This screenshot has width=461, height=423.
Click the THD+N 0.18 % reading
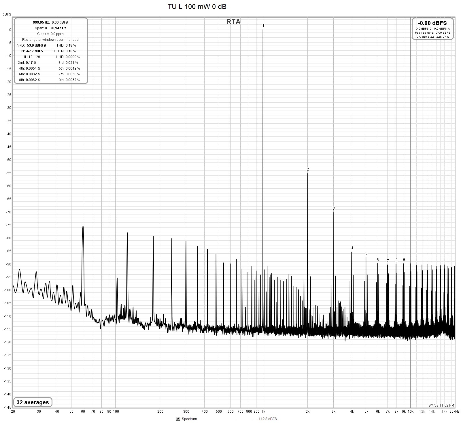click(64, 51)
